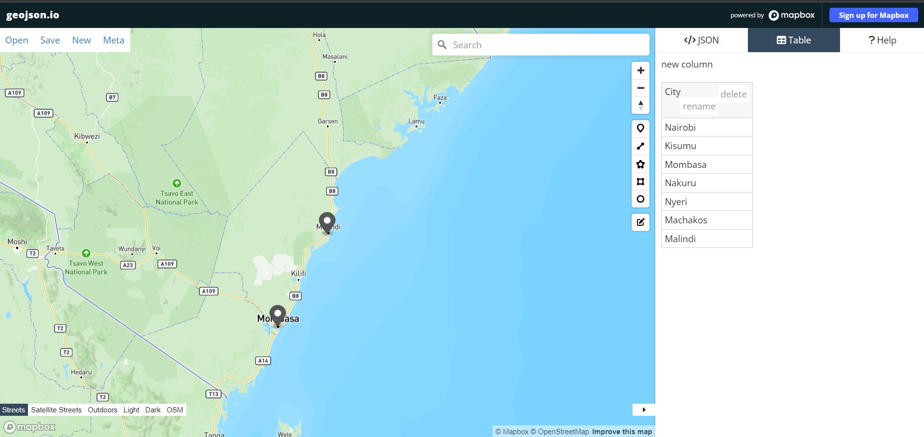Switch map style to Dark
This screenshot has height=437, width=924.
point(152,410)
